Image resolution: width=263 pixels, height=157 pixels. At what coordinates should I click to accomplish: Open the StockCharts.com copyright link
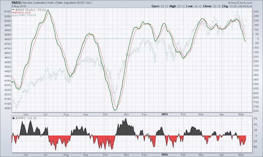[240, 3]
